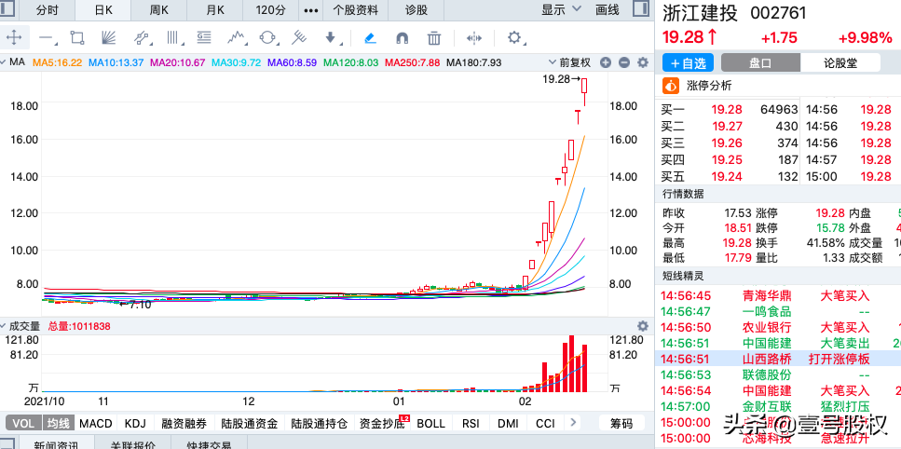The width and height of the screenshot is (901, 449).
Task: Select the 融资融券 indicator
Action: coord(184,424)
